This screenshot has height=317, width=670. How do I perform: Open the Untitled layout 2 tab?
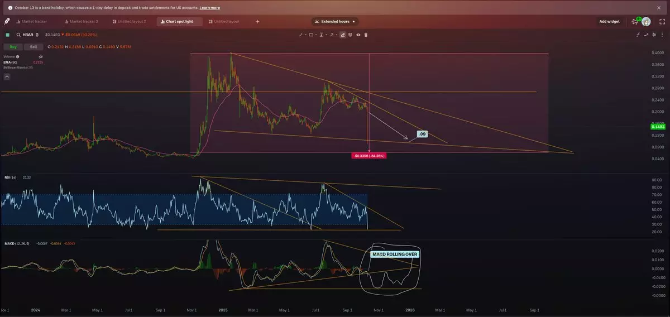tap(131, 21)
